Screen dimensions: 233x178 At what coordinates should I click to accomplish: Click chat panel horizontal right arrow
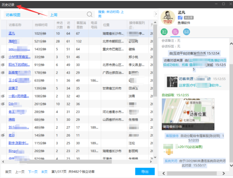click(224, 173)
